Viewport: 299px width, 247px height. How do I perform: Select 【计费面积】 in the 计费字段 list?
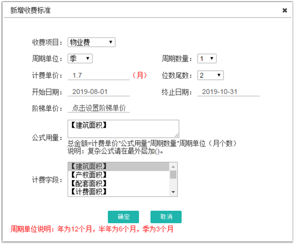click(119, 192)
